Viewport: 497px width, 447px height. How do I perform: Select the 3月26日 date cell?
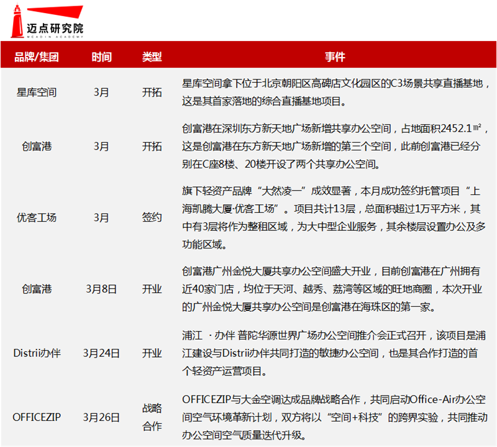[102, 417]
